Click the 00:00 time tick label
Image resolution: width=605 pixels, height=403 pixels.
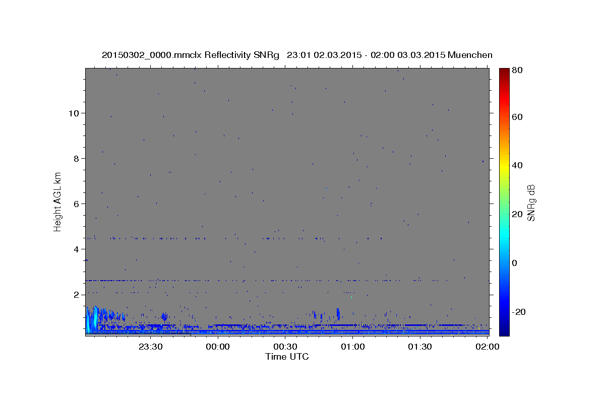[218, 347]
